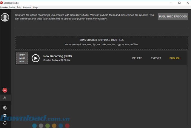This screenshot has width=191, height=128.
Task: Play the New Recording draft
Action: [x=36, y=58]
